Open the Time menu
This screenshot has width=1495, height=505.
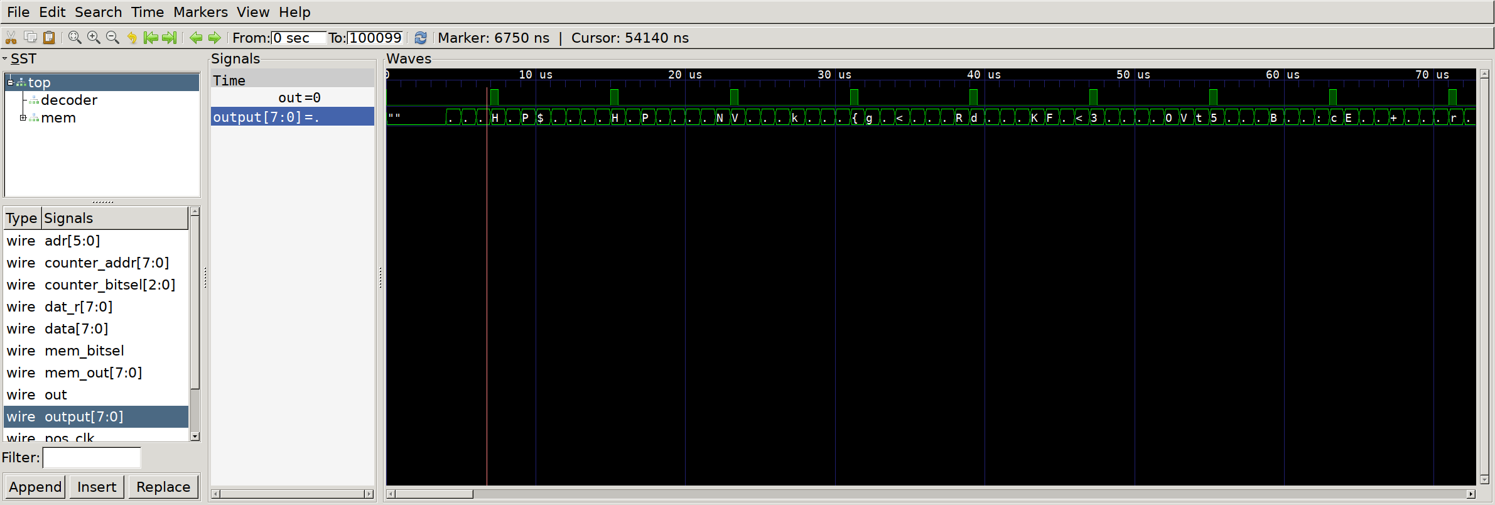pyautogui.click(x=148, y=12)
